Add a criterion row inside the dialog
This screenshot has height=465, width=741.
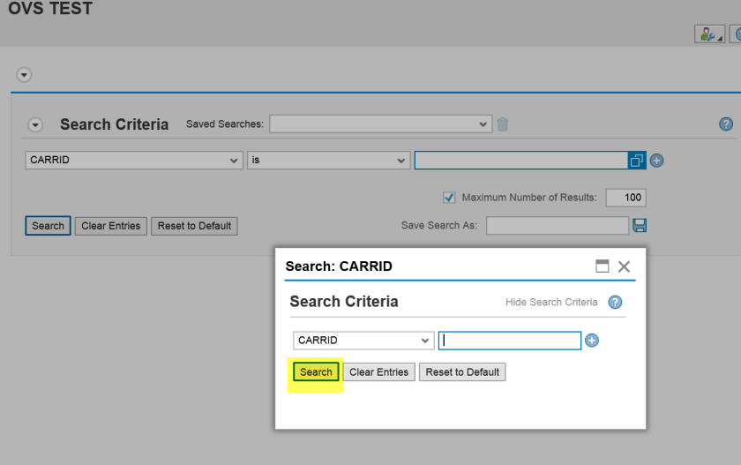[x=592, y=341]
